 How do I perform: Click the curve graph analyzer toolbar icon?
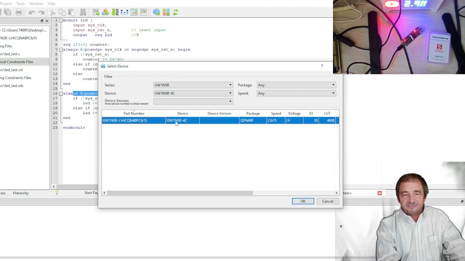(x=143, y=12)
